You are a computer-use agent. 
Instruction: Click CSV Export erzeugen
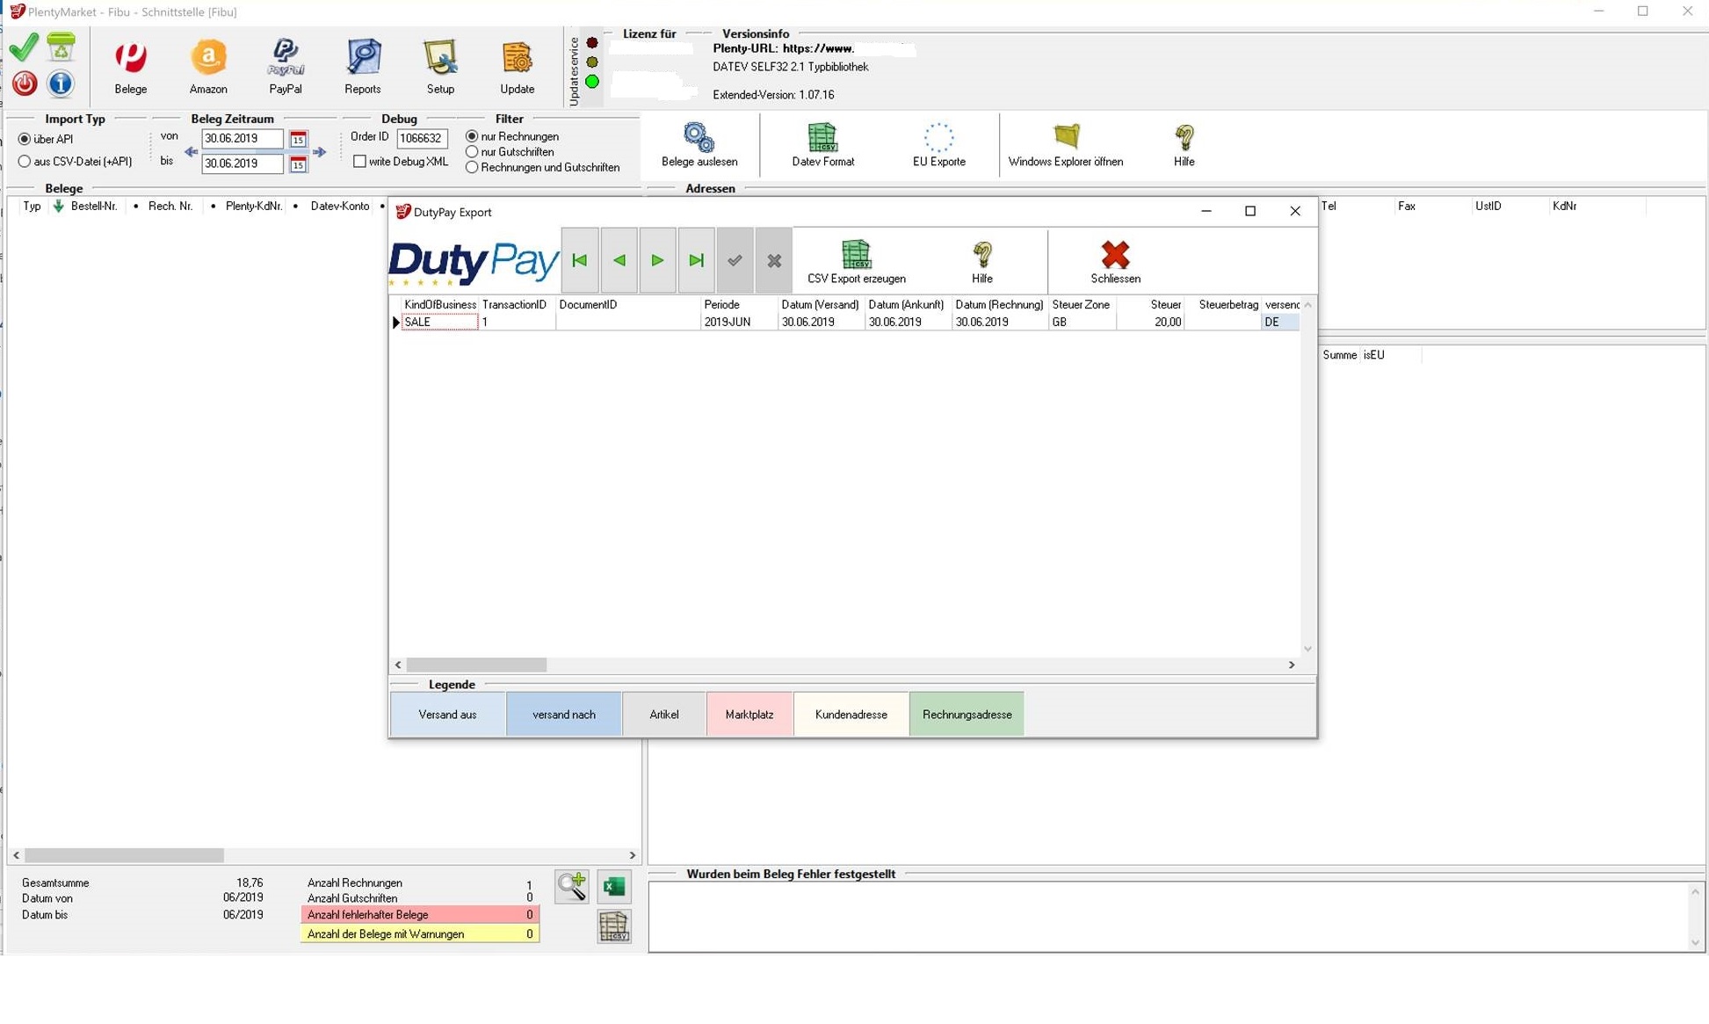tap(857, 262)
